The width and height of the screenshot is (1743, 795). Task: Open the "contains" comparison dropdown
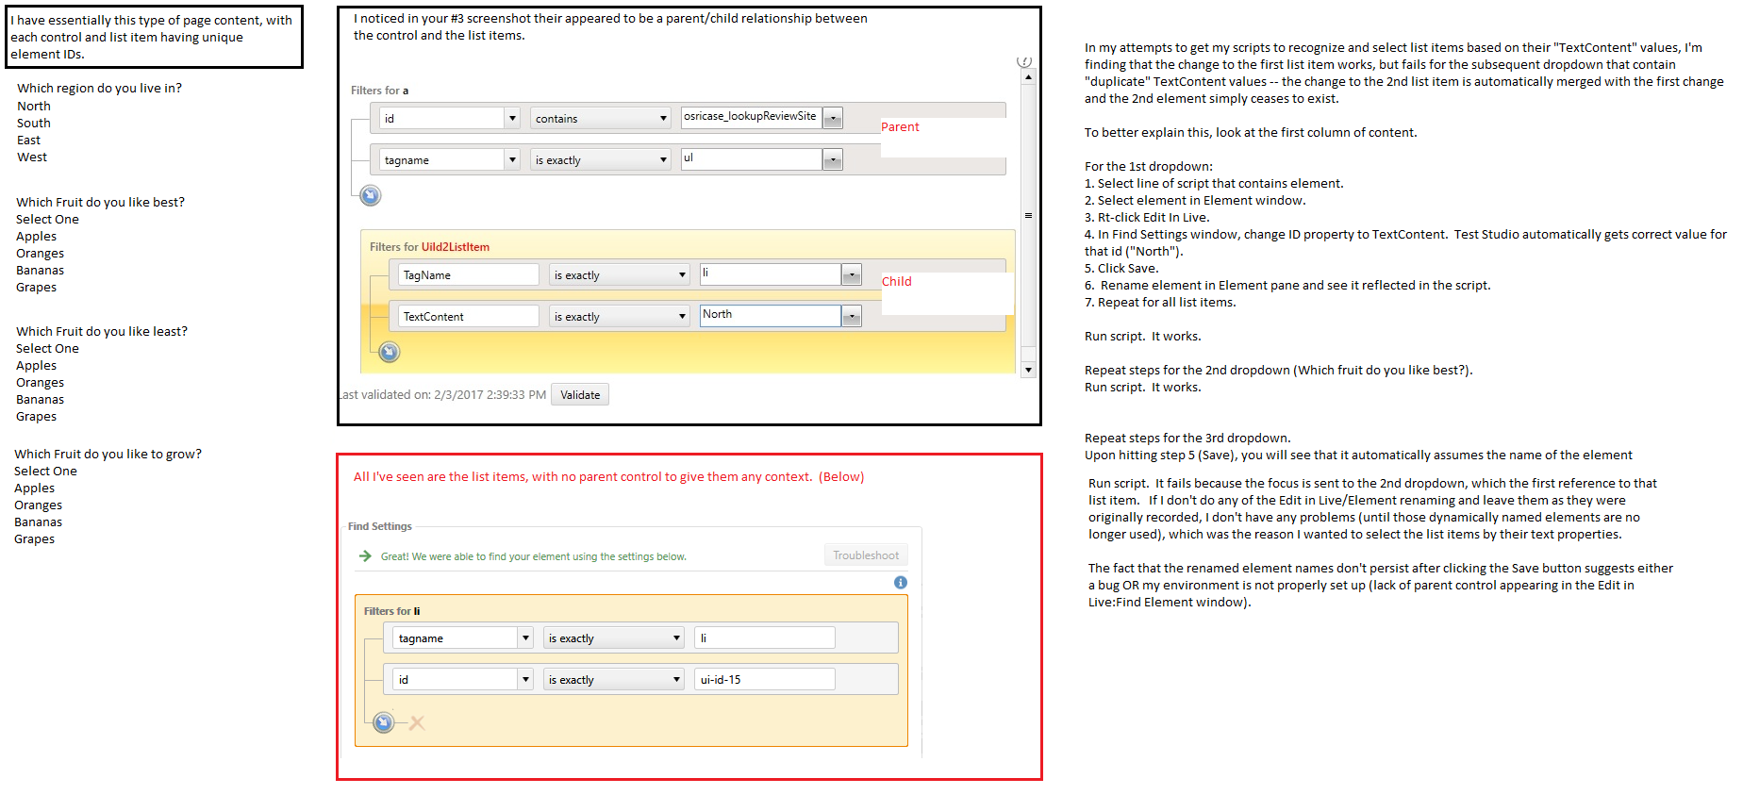(x=600, y=118)
